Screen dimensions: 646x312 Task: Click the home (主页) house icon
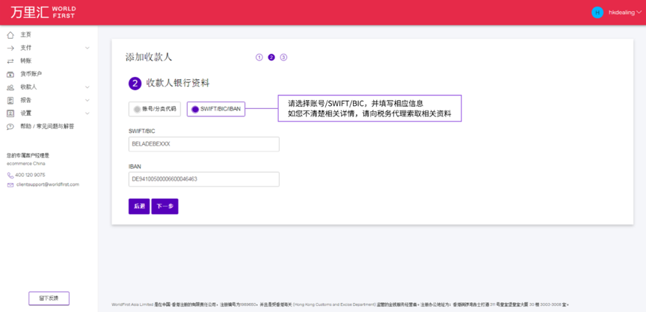tap(10, 35)
